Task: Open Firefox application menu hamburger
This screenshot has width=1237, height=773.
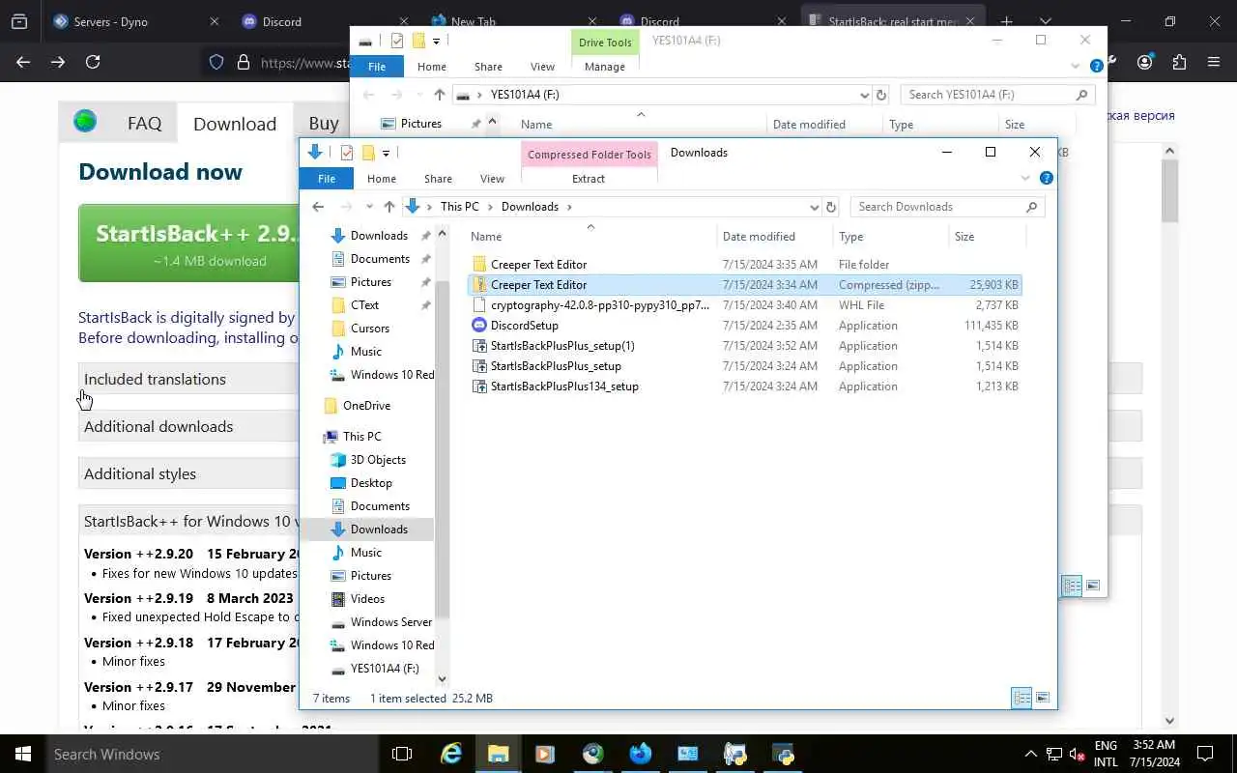Action: [1214, 62]
